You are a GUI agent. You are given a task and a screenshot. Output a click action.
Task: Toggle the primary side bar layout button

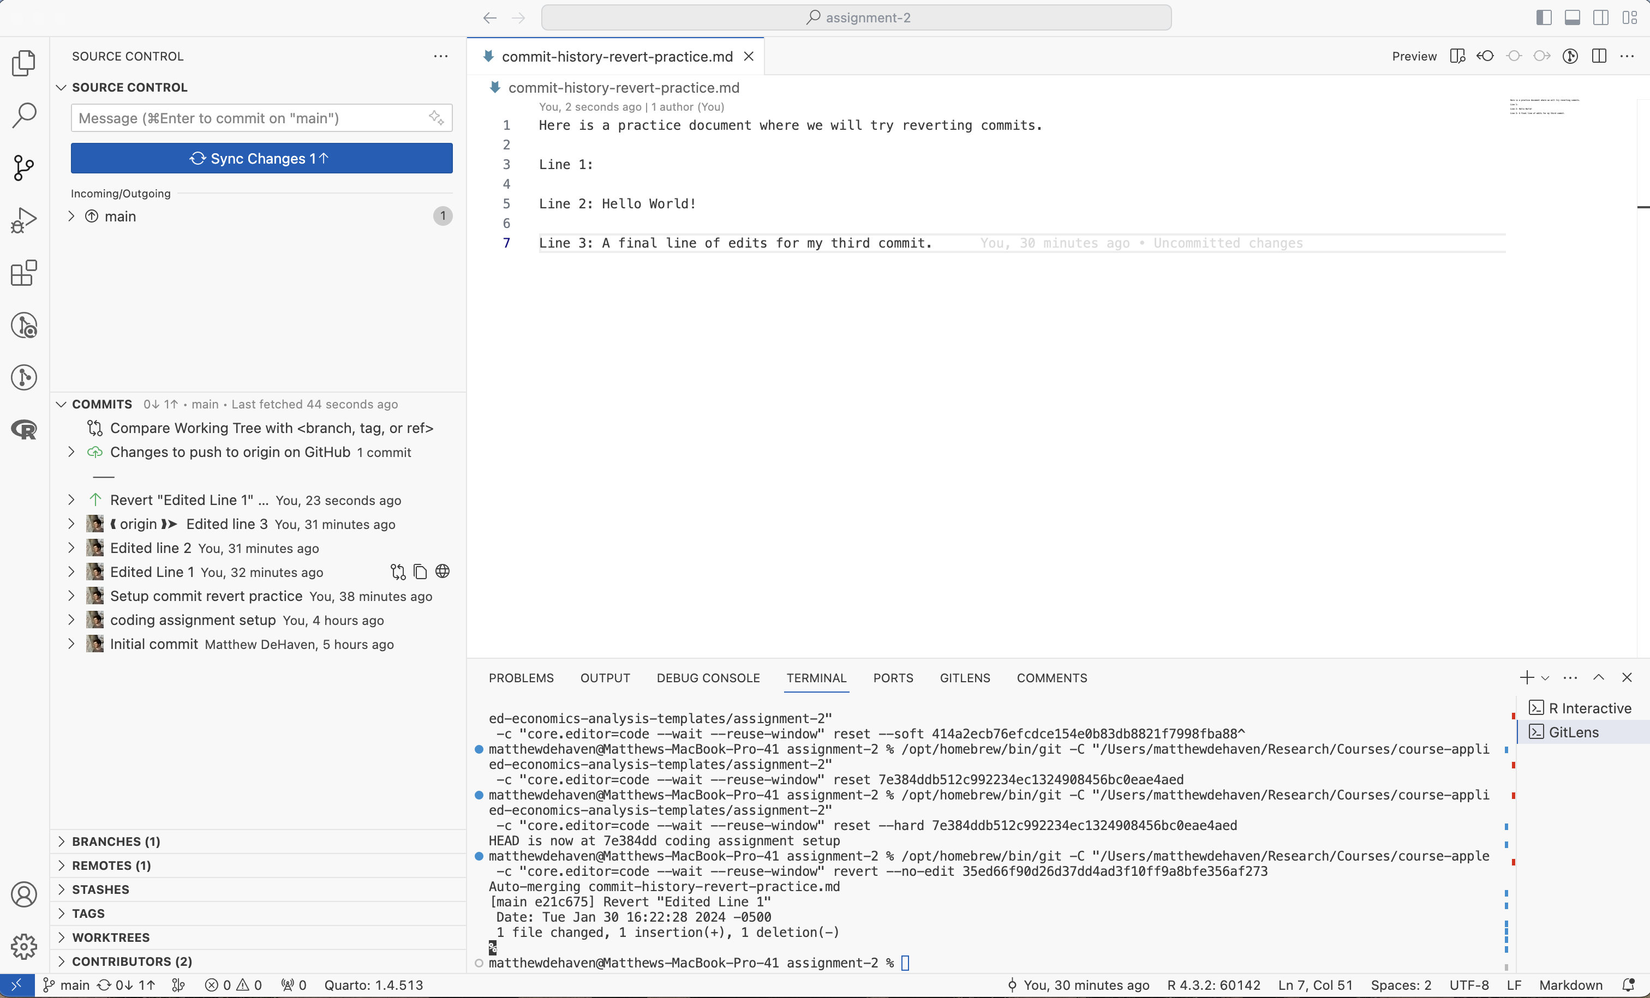tap(1544, 17)
